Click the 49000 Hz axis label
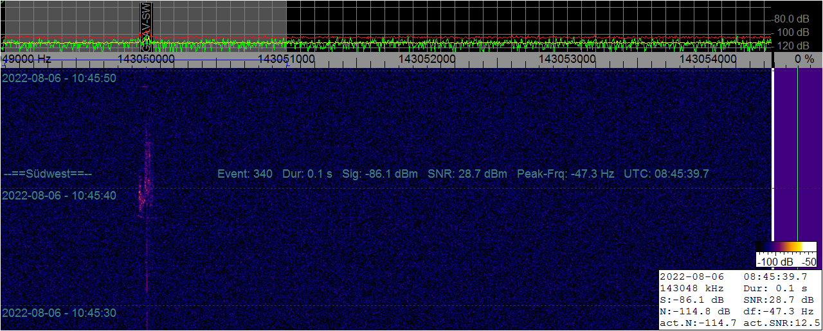This screenshot has width=823, height=331. 27,58
